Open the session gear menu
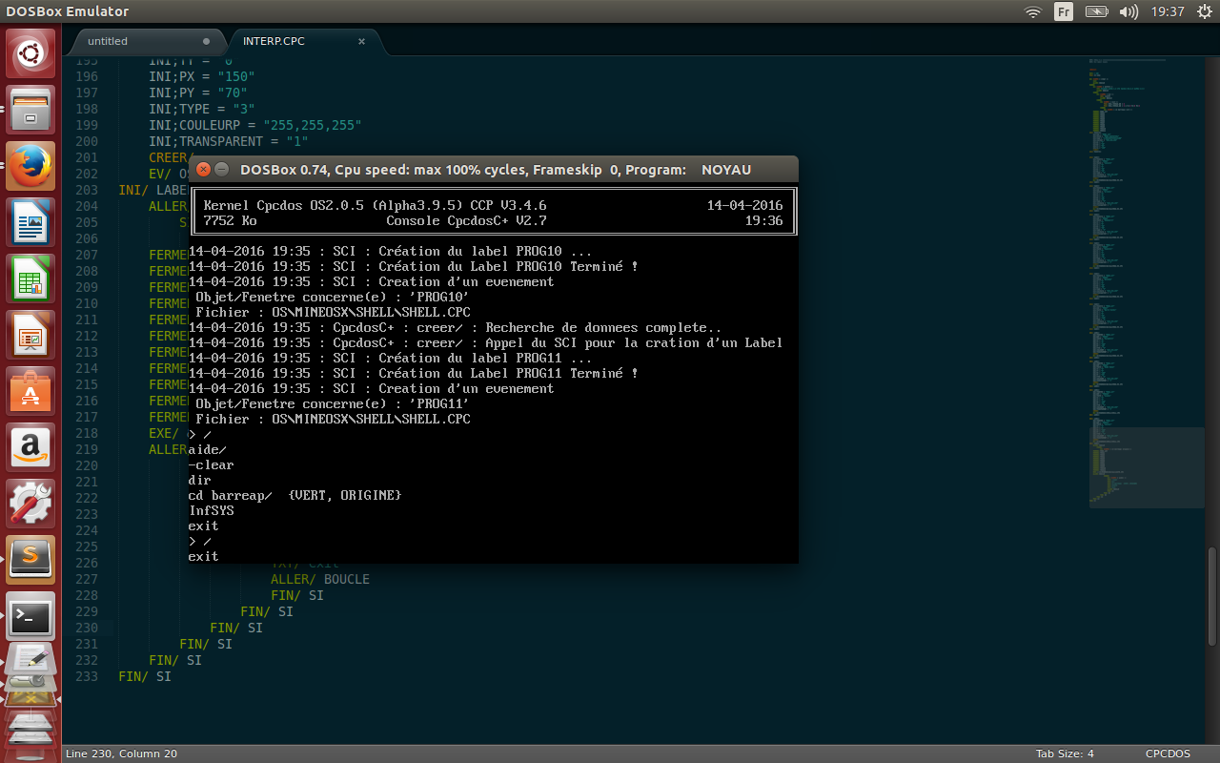Screen dimensions: 1220x763 (1204, 11)
